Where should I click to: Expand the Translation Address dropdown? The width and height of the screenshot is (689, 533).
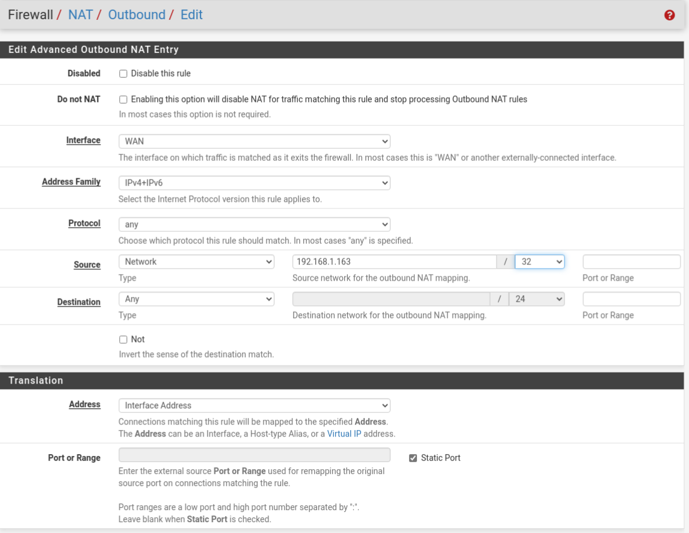[254, 406]
